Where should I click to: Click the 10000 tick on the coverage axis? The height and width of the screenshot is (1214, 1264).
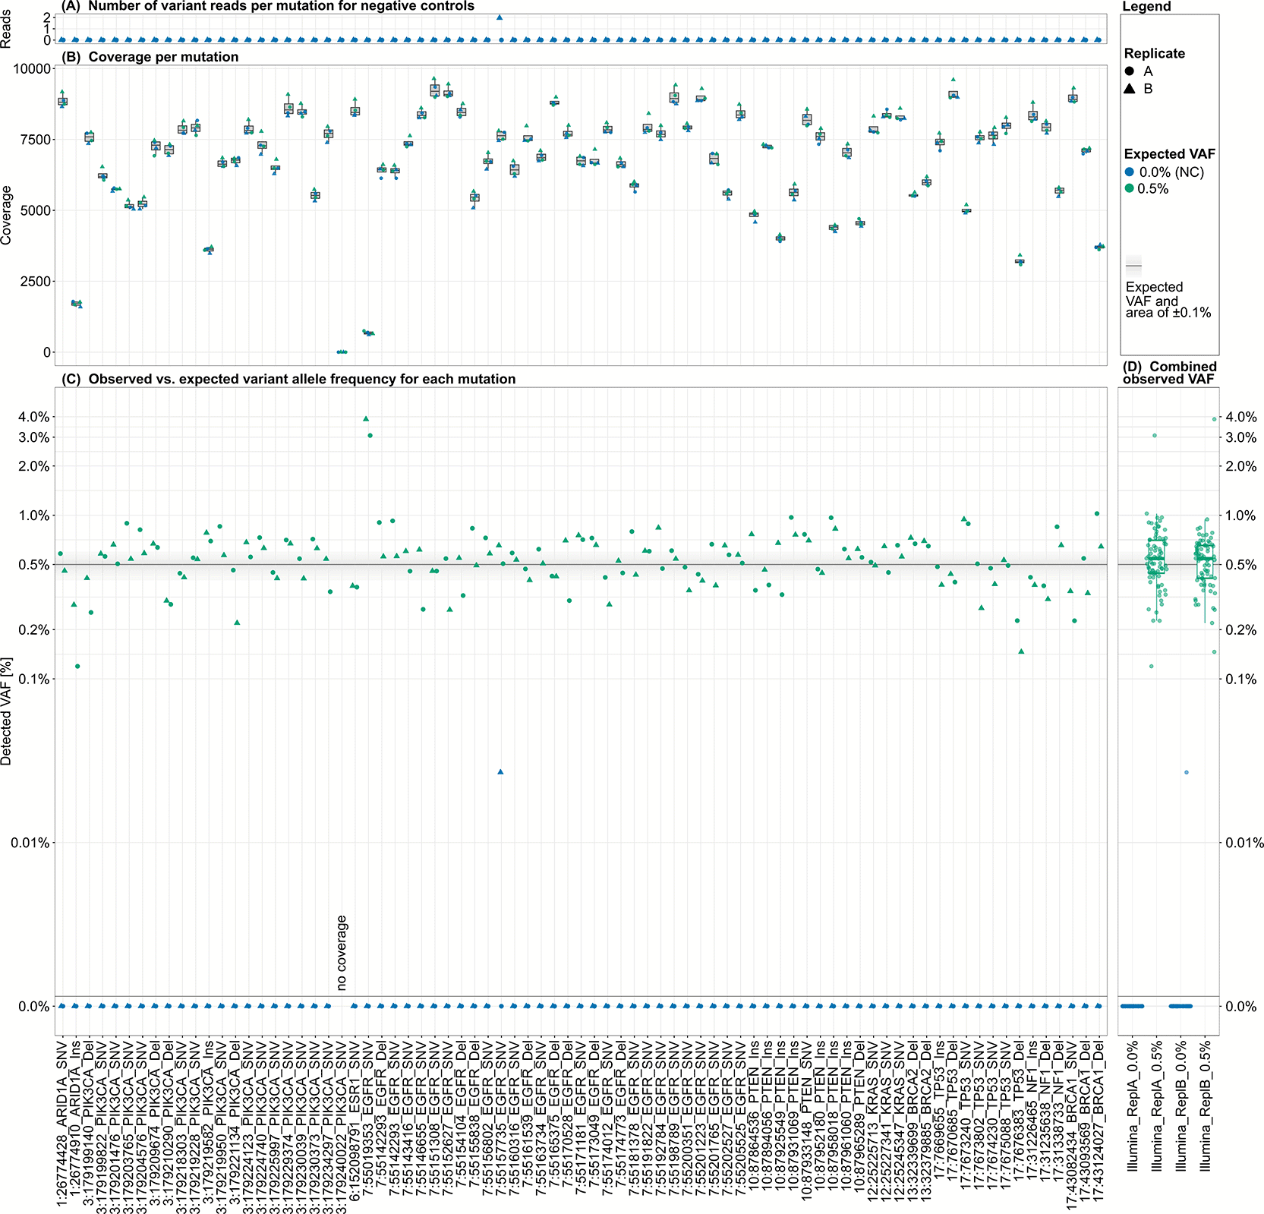coord(33,68)
